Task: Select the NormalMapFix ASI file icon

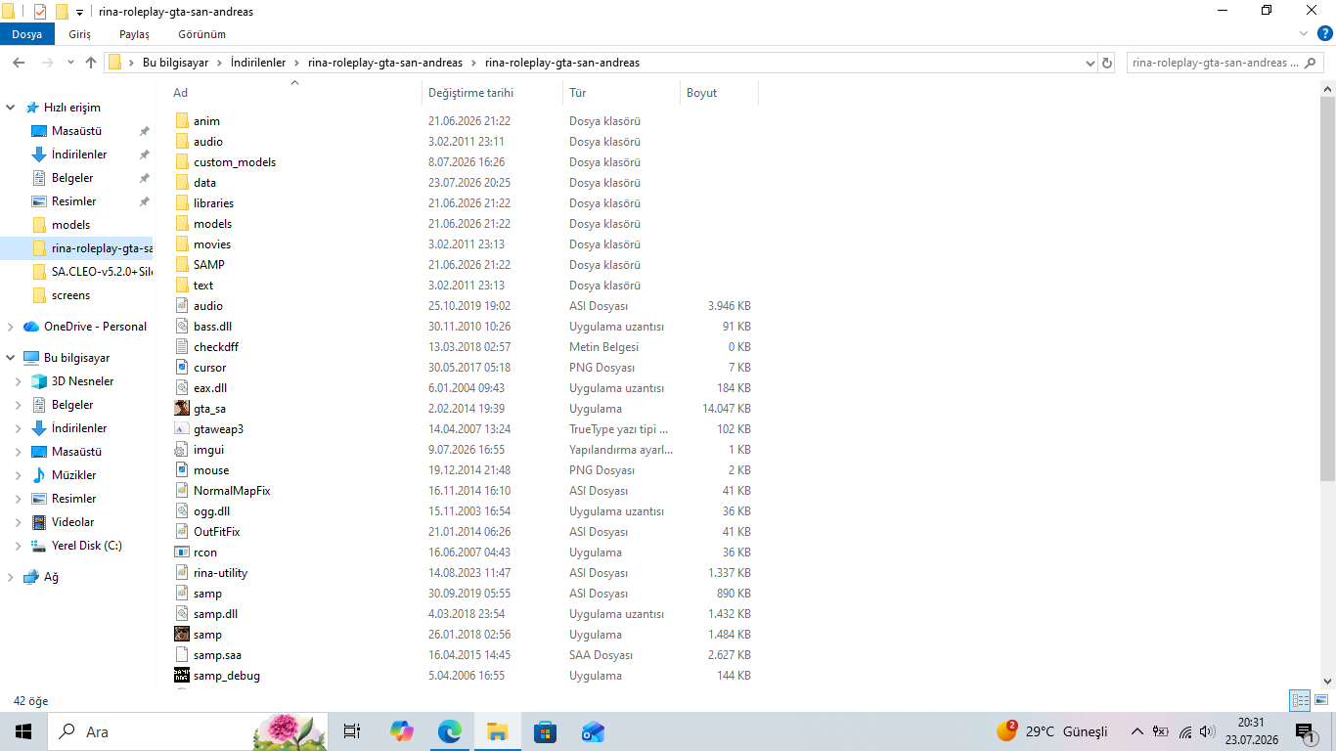Action: [182, 491]
